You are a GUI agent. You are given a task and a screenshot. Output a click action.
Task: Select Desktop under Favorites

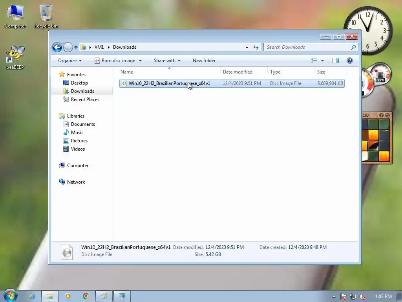click(x=79, y=83)
